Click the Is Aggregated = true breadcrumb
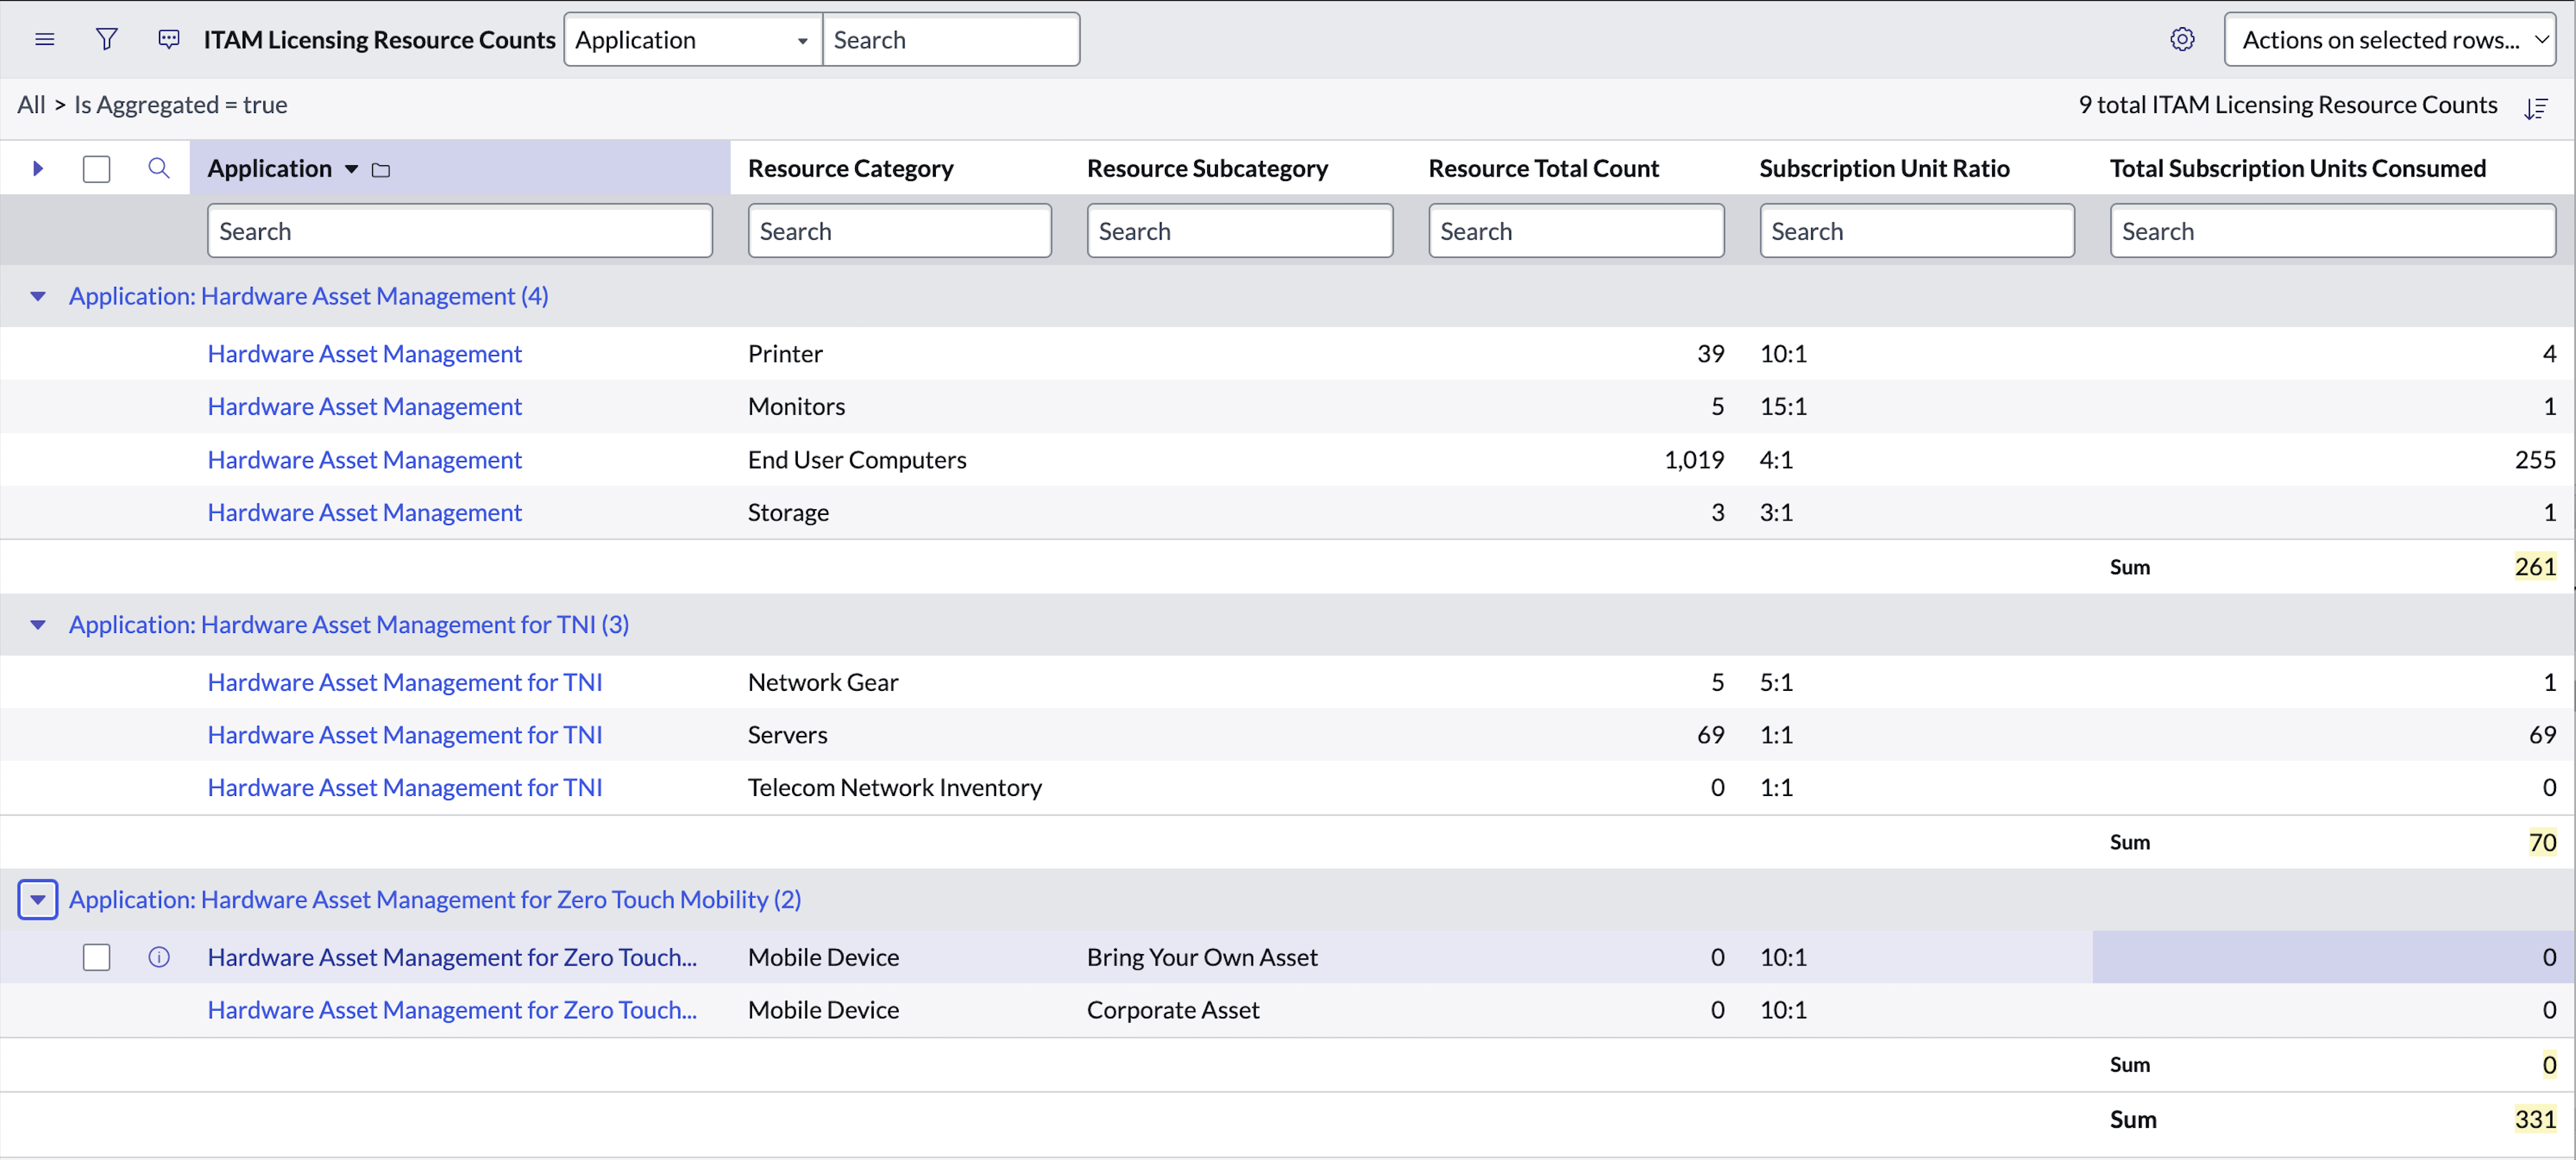2576x1160 pixels. coord(181,105)
